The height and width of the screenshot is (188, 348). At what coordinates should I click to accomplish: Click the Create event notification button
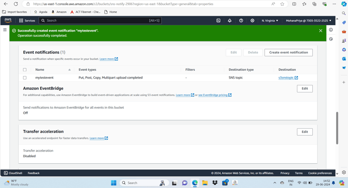point(288,53)
